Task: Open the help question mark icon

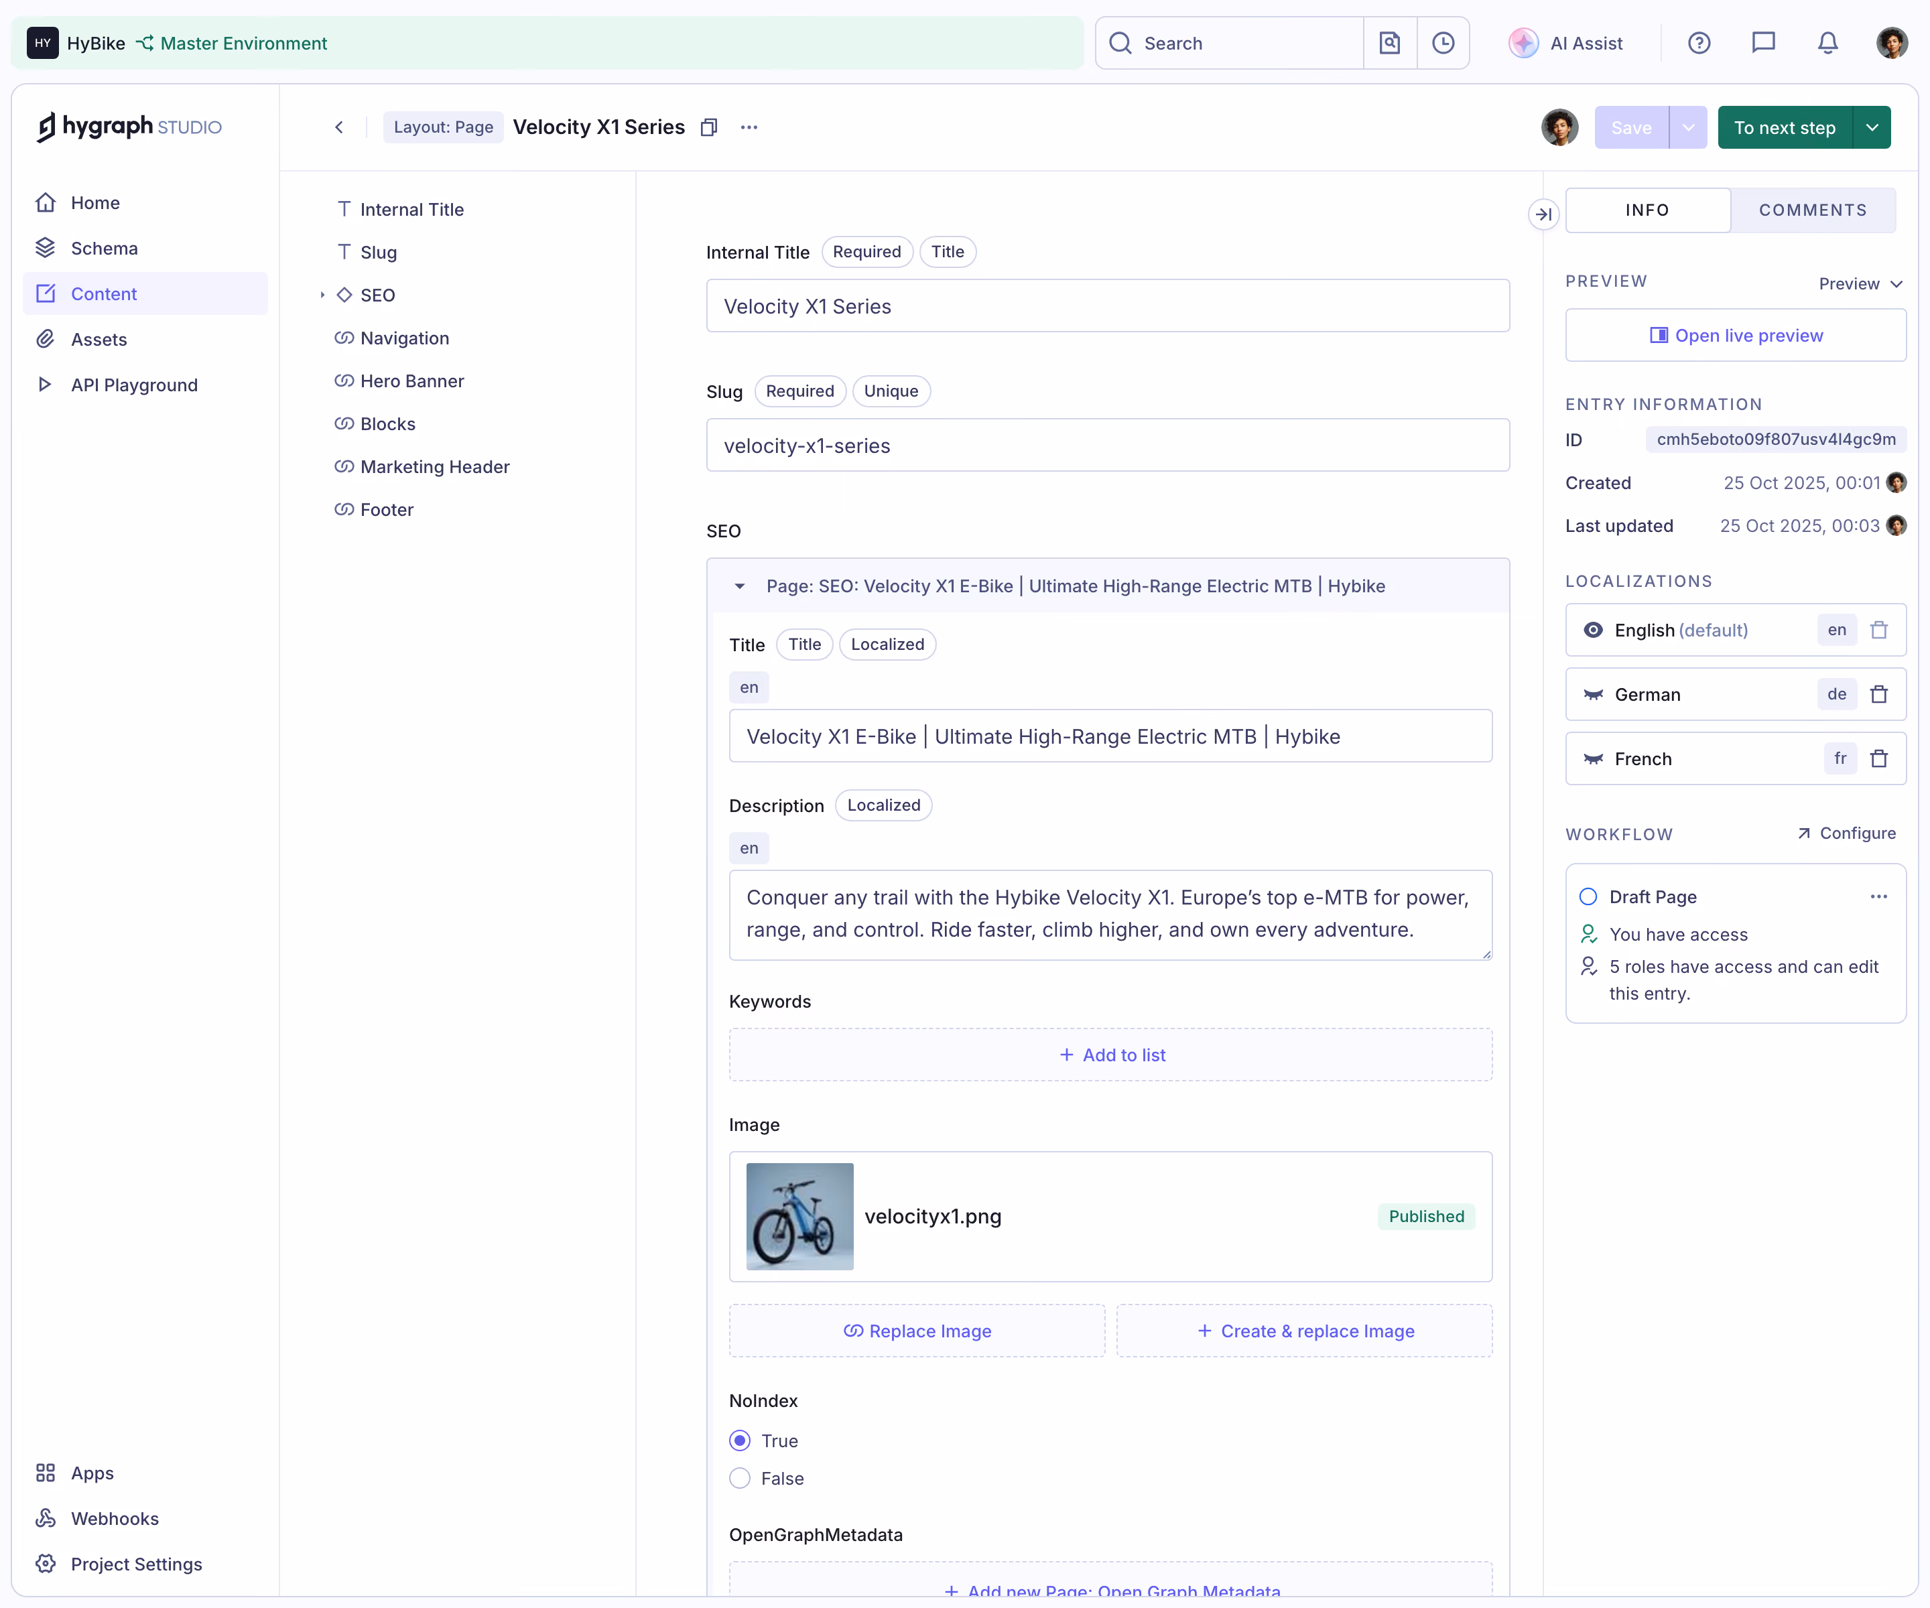Action: pos(1699,43)
